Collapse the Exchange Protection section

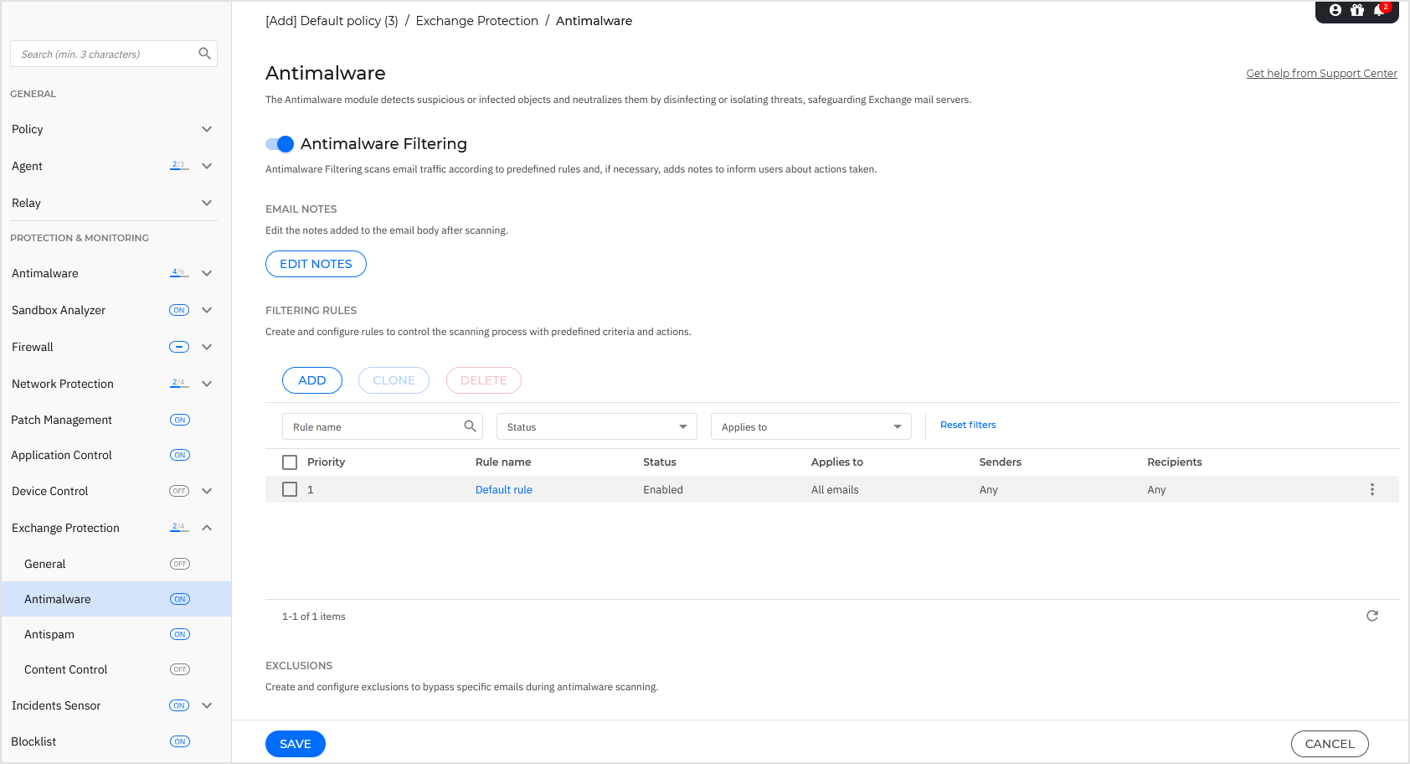click(x=207, y=528)
